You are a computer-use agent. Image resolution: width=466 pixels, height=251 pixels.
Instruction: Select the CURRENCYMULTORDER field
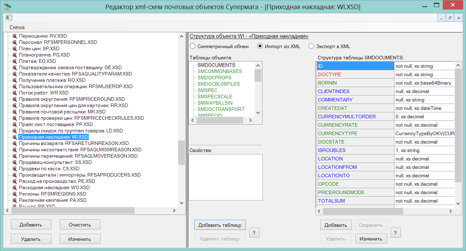355,117
